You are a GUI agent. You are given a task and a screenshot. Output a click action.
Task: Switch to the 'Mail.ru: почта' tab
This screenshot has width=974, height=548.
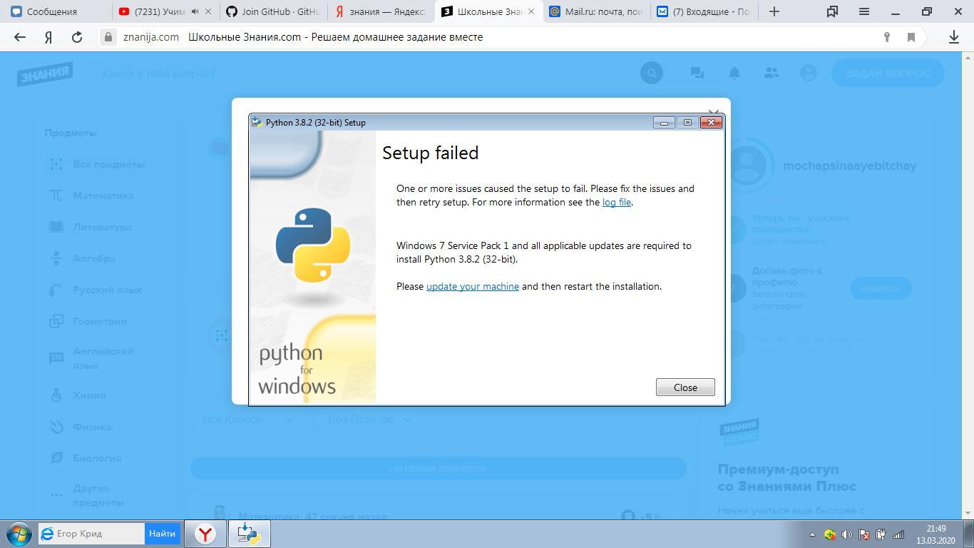(x=596, y=11)
